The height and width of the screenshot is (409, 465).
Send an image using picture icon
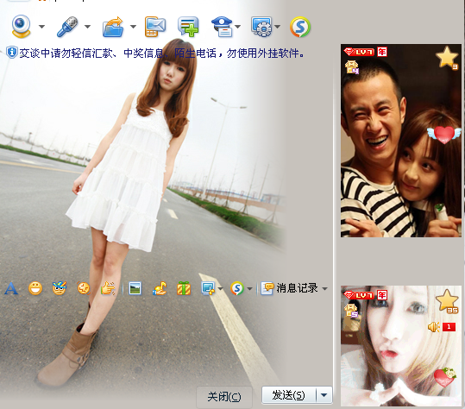pyautogui.click(x=135, y=288)
